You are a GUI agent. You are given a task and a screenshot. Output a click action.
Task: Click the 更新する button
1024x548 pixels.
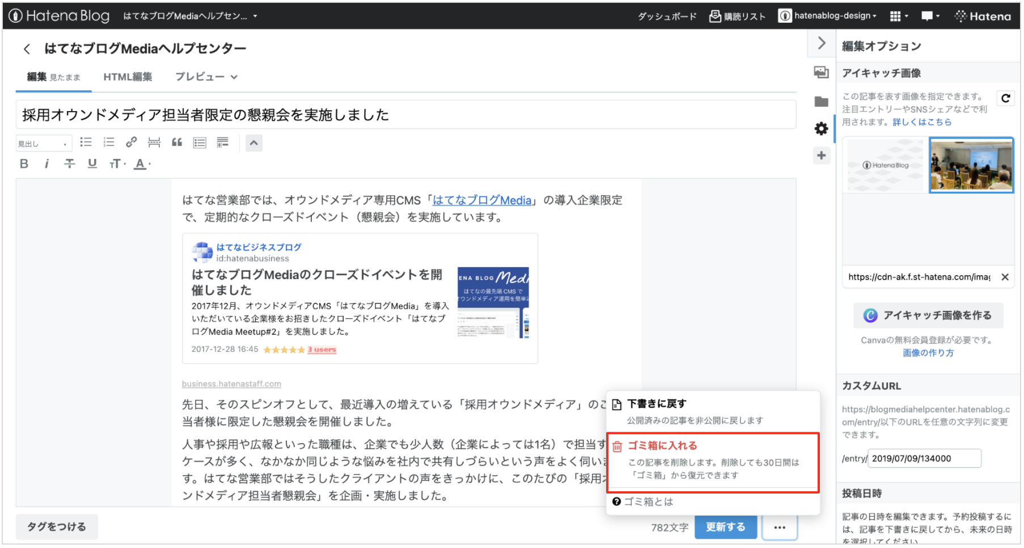(x=726, y=527)
